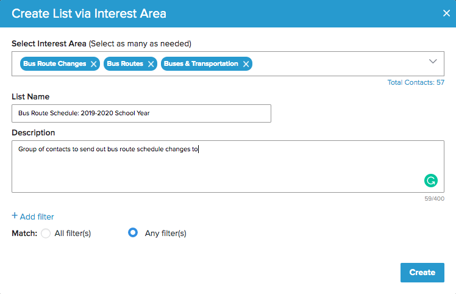Remove the Bus Routes tag
This screenshot has height=294, width=456.
click(x=151, y=64)
